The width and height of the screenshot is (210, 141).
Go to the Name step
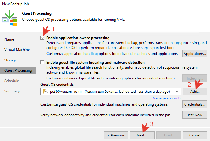click(x=9, y=39)
